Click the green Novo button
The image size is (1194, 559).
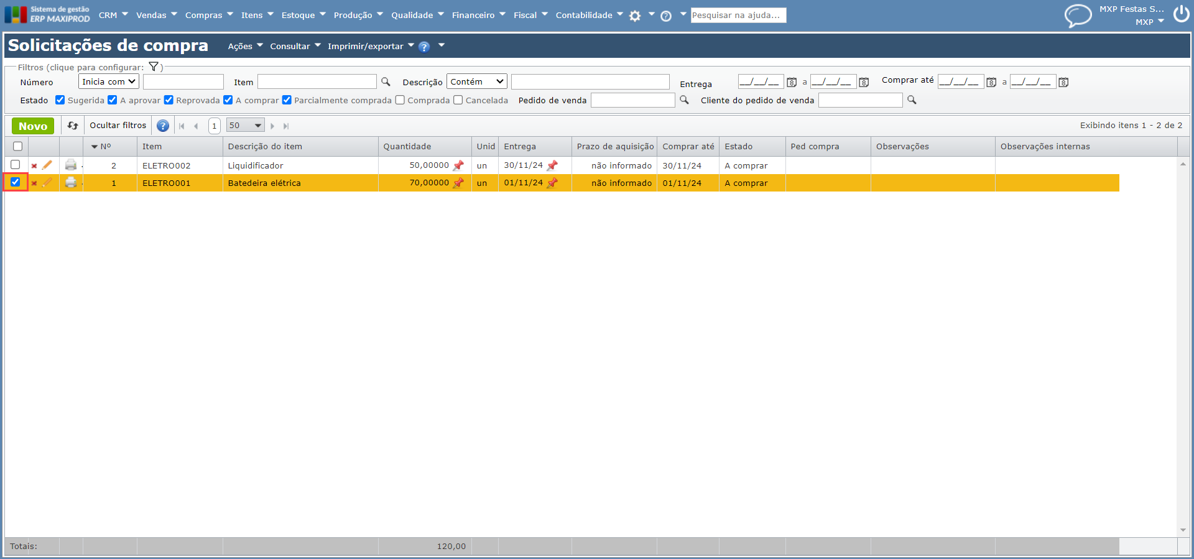33,126
